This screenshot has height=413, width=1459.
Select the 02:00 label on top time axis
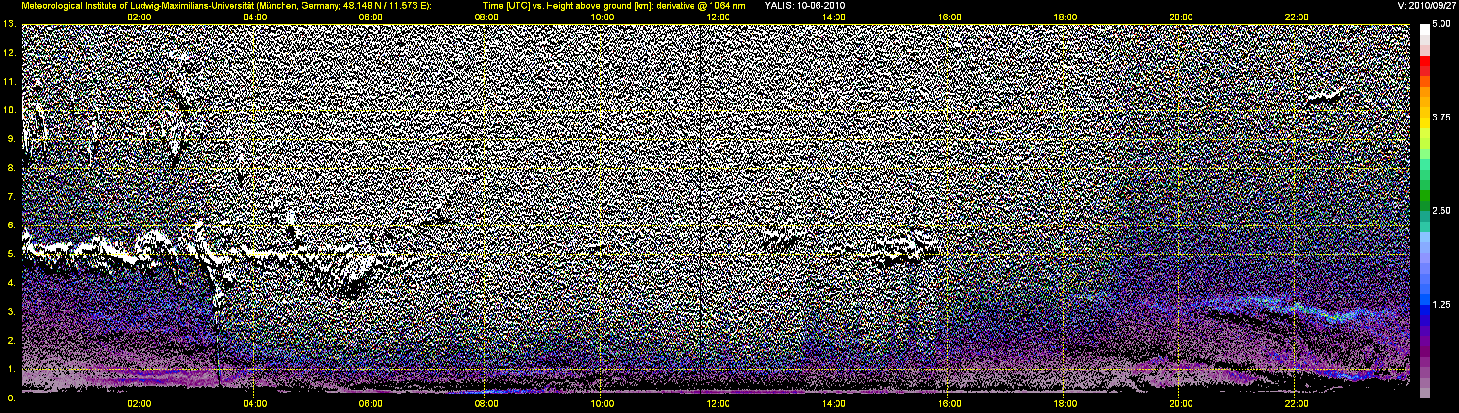(x=139, y=17)
